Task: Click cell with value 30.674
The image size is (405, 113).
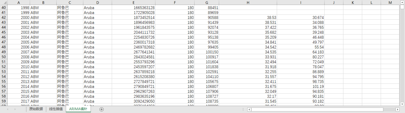Action: click(301, 17)
